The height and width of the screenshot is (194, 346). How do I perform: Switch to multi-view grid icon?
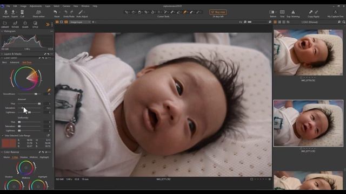57,22
